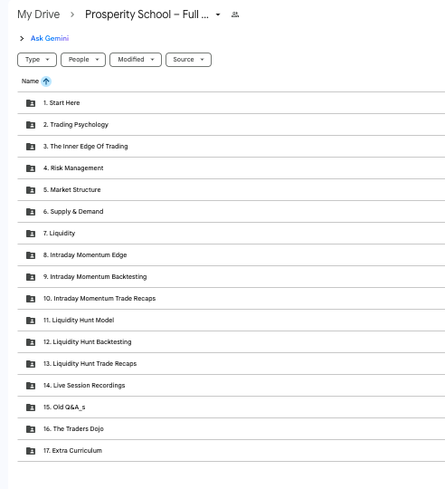Click folder icon of 12. Liquidity Hunt Backtesting
Image resolution: width=445 pixels, height=489 pixels.
point(31,342)
